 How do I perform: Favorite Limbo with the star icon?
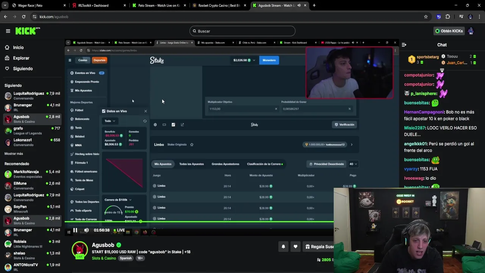click(x=192, y=144)
